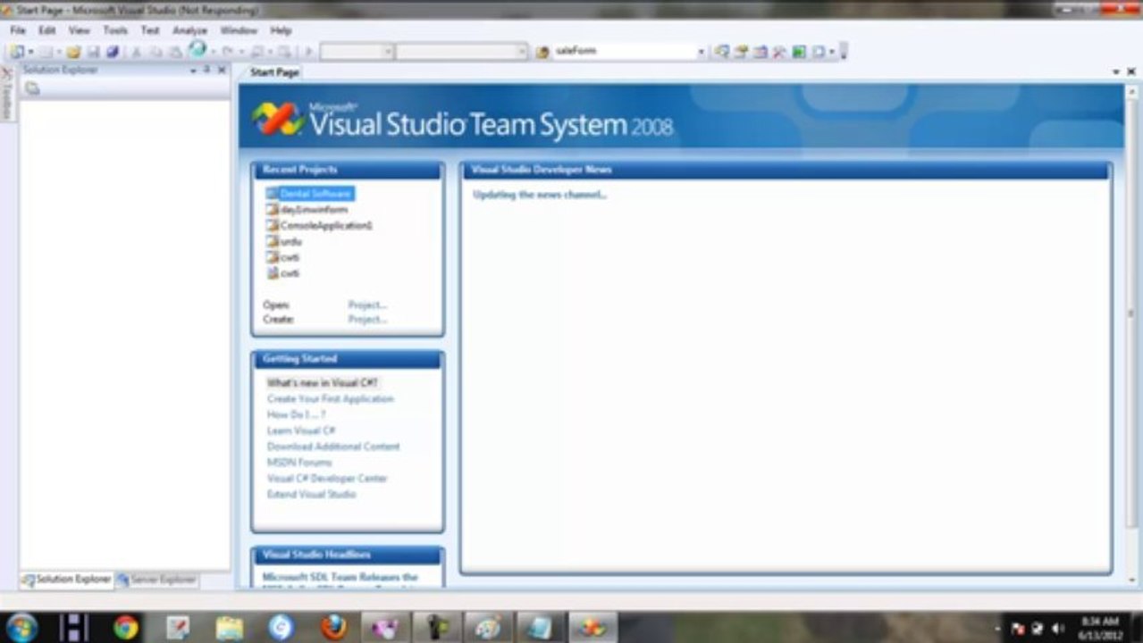Open the Analyze menu
Screen dimensions: 1143x643
189,30
